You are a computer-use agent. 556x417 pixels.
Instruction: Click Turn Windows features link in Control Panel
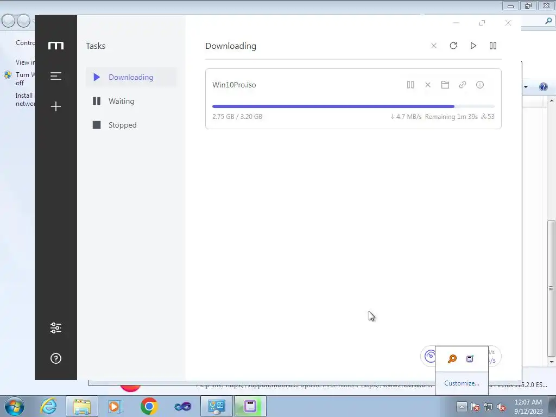[25, 79]
